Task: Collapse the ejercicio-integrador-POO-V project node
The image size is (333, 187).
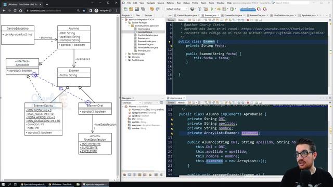Action: 123,20
